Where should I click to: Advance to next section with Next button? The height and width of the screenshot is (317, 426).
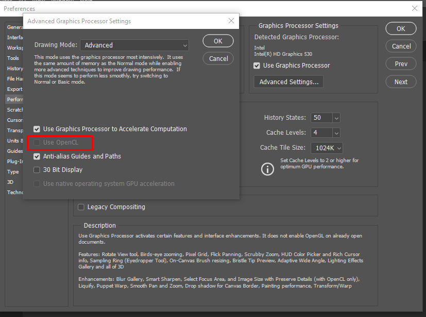click(400, 82)
